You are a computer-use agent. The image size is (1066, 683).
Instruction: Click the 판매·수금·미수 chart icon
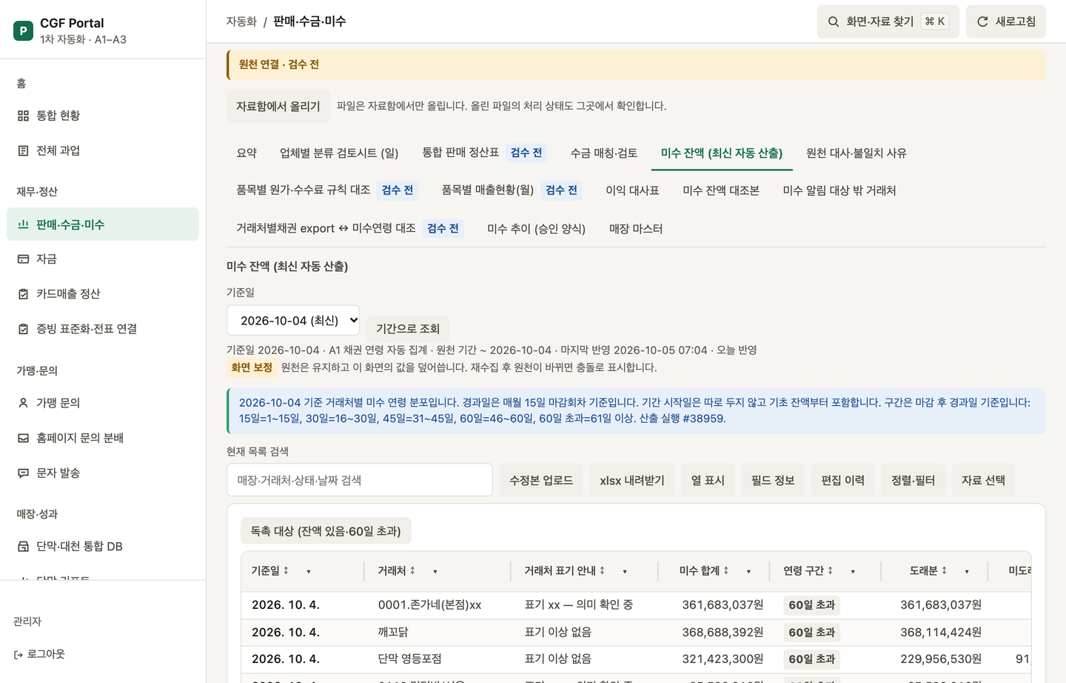pyautogui.click(x=23, y=224)
